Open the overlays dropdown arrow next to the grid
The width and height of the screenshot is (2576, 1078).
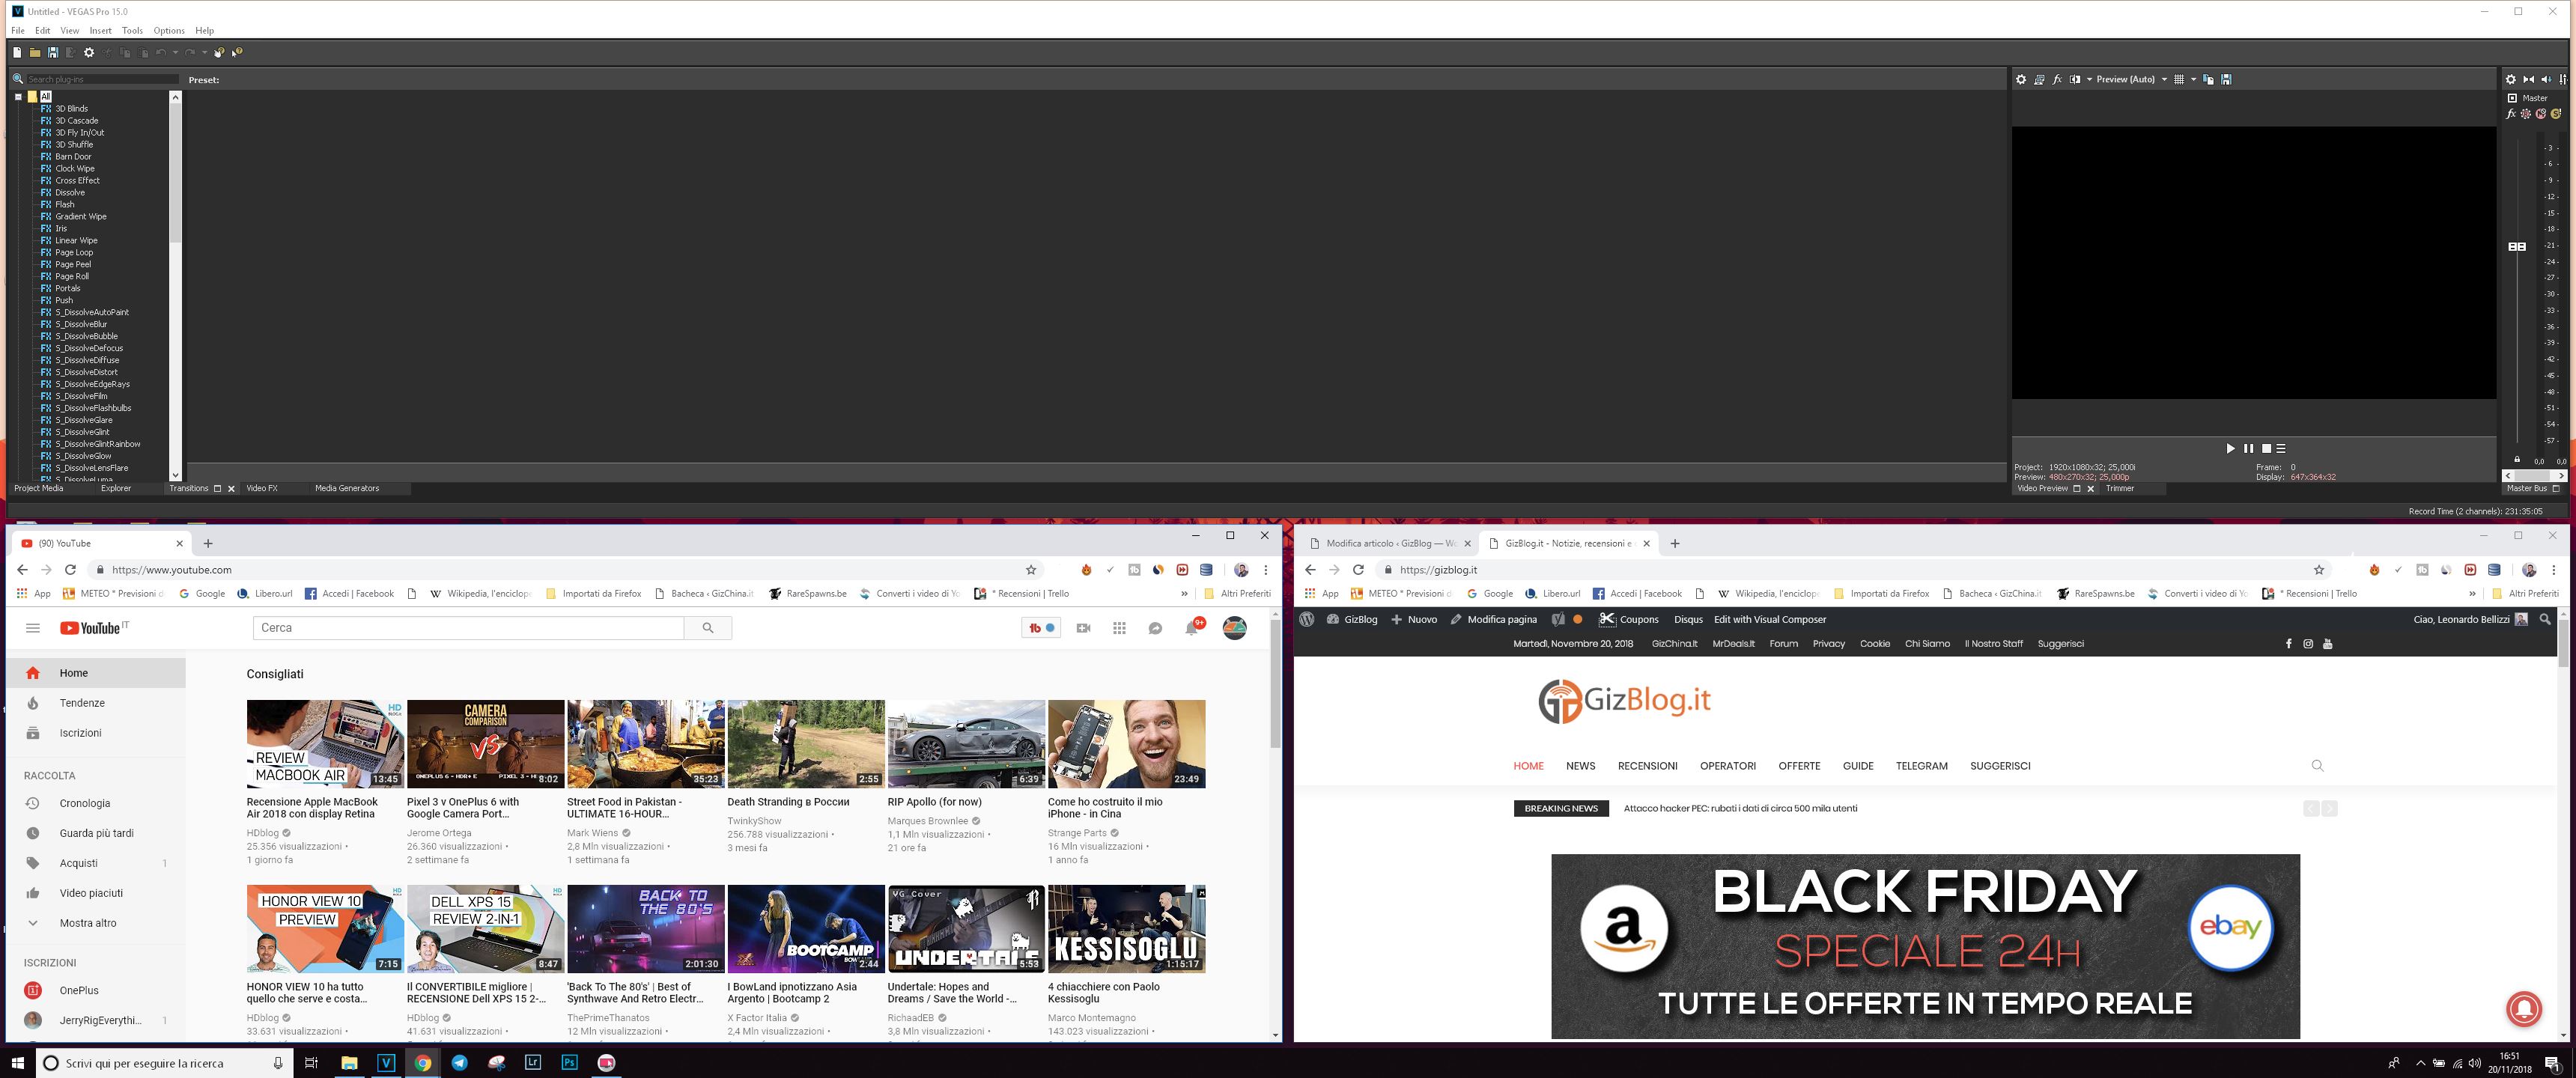click(x=2194, y=79)
